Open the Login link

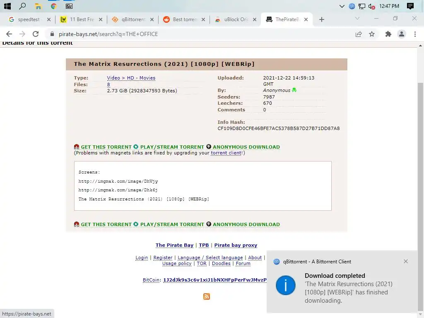142,258
